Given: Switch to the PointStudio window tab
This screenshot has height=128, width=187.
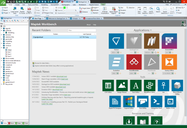Looking at the screenshot, I should [68, 2].
